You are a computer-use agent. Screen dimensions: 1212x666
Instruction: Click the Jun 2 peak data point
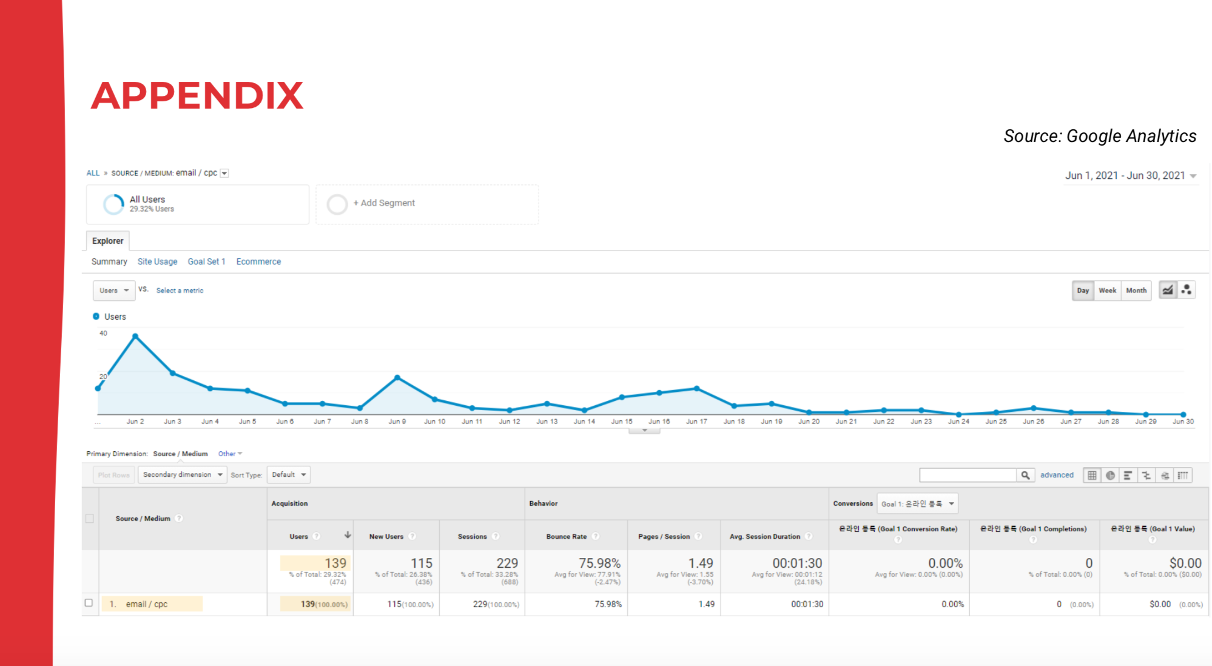(x=135, y=335)
